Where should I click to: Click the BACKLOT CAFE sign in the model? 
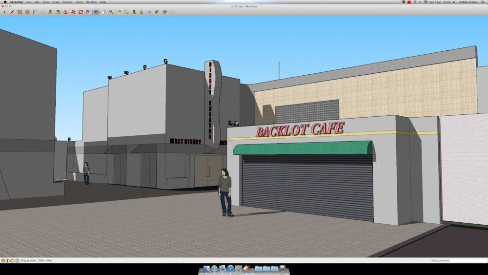300,129
